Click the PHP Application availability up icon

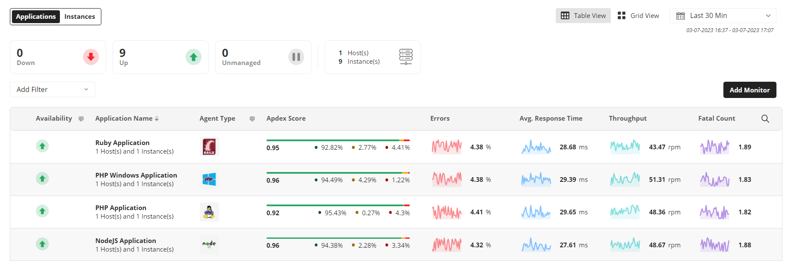click(x=42, y=211)
